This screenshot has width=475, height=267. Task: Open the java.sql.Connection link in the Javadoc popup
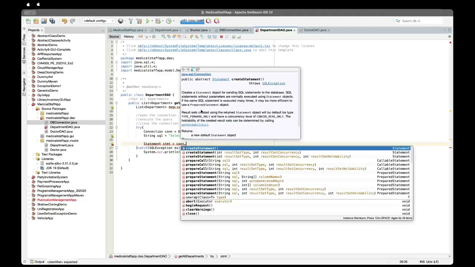tap(196, 75)
